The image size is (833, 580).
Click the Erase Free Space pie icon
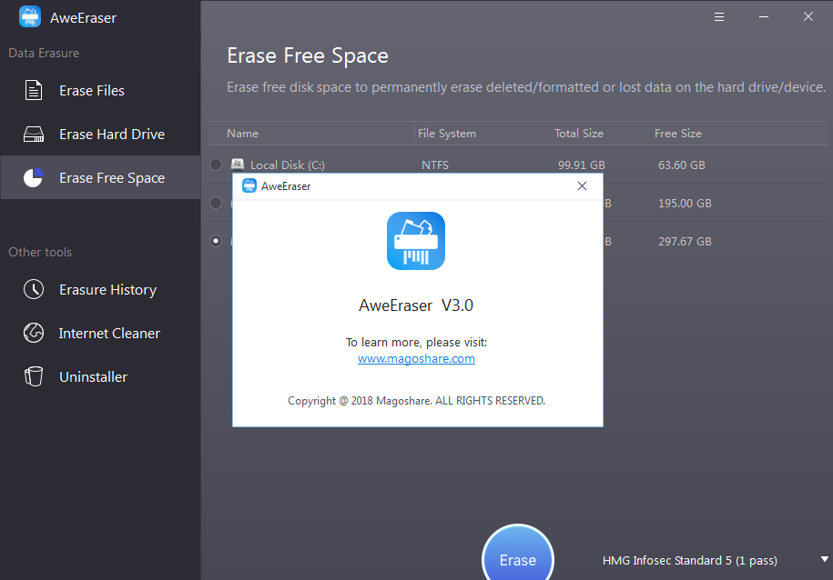34,178
